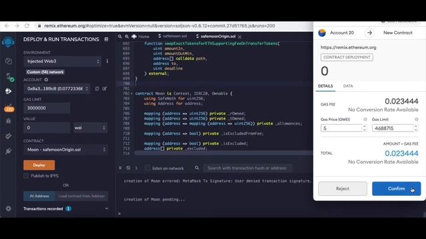The height and width of the screenshot is (239, 426).
Task: Open the DETAILS tab in MetaMask
Action: pyautogui.click(x=325, y=86)
